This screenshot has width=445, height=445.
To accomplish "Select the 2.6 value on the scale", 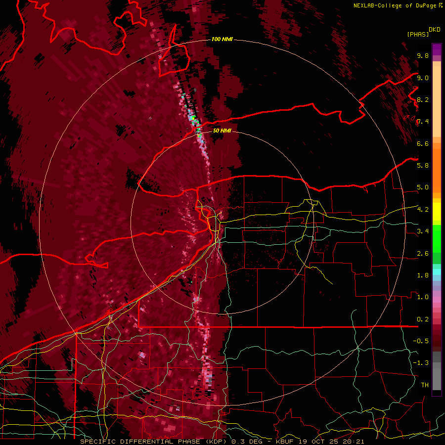I will click(x=423, y=254).
